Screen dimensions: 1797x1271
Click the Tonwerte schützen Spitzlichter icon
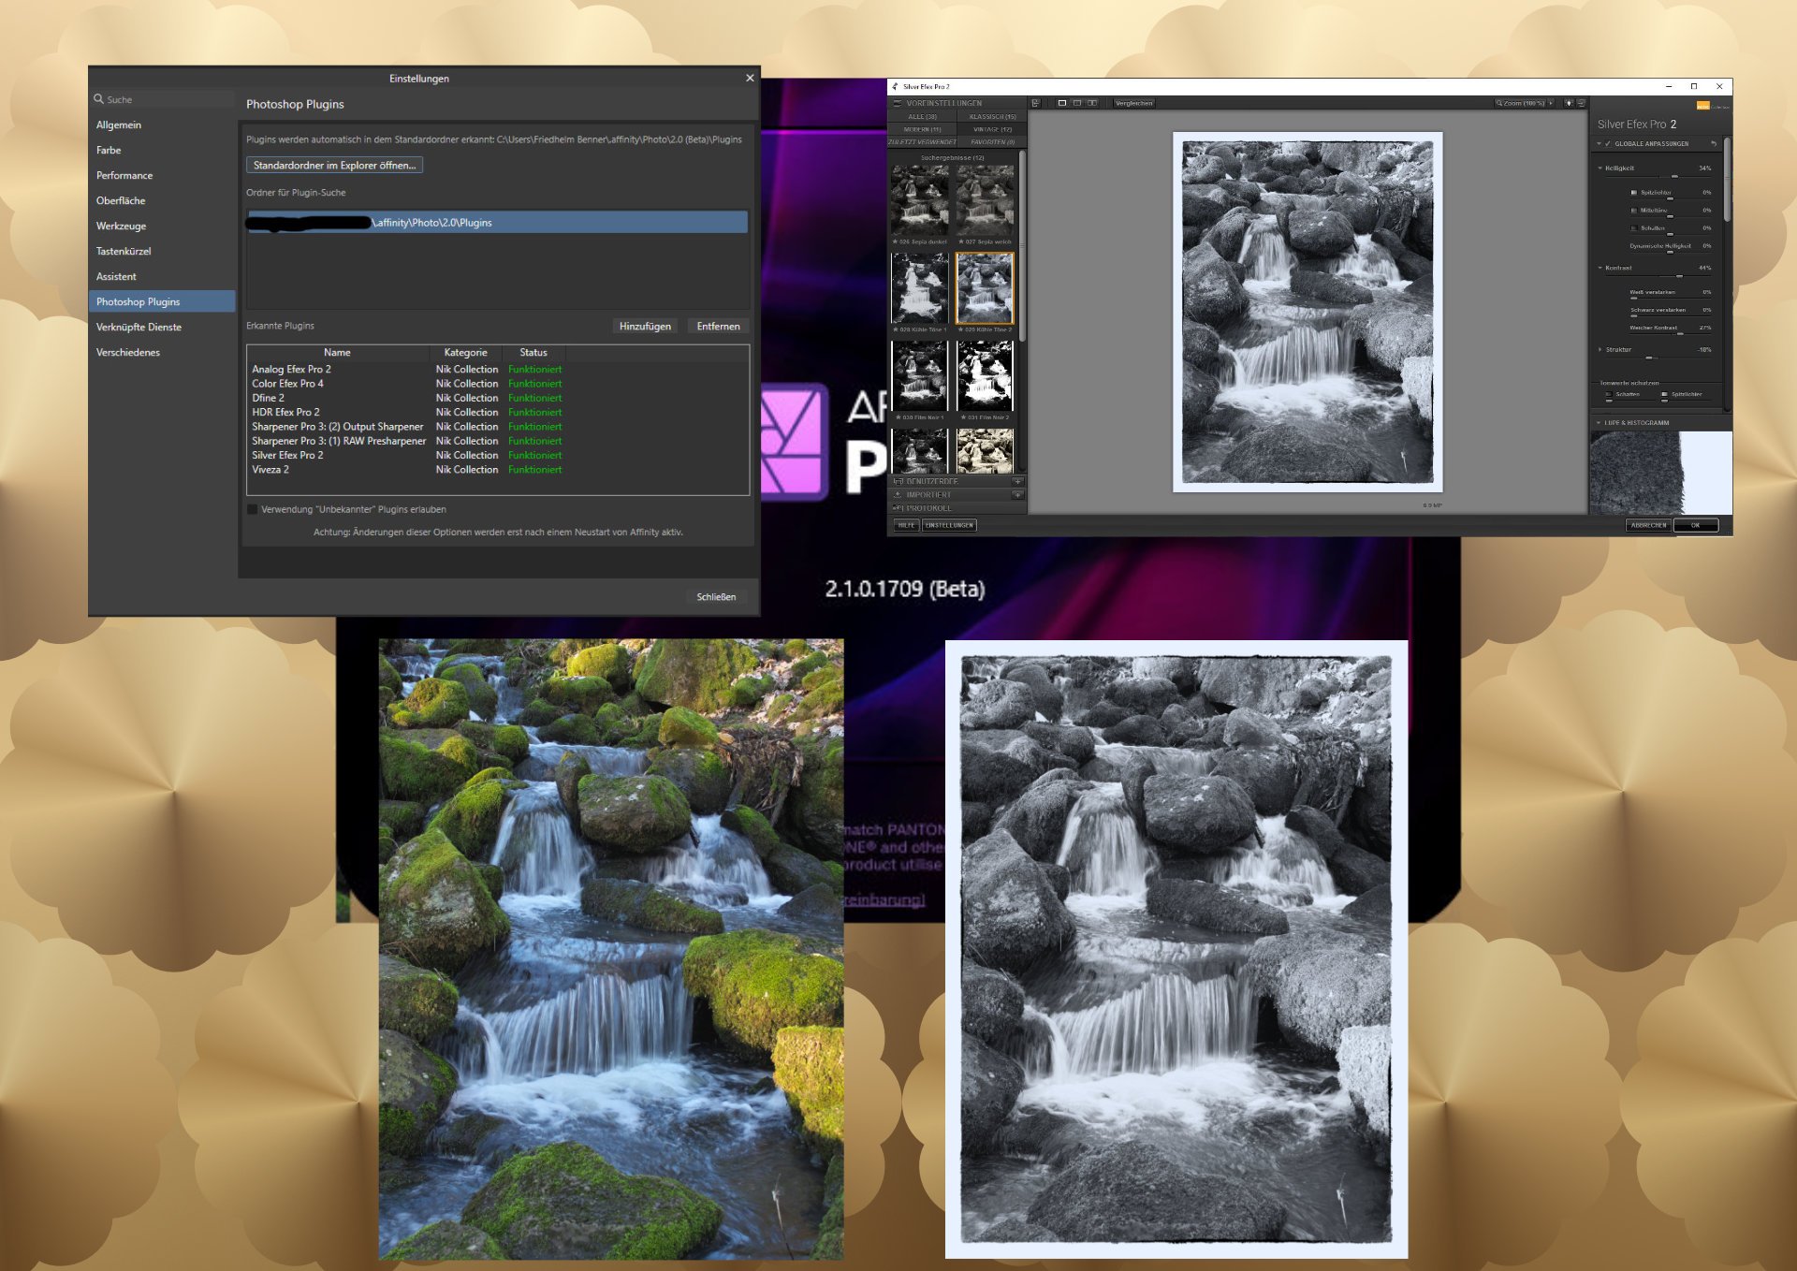tap(1664, 394)
